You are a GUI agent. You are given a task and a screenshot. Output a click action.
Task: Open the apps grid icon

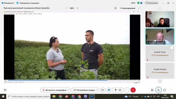click(152, 90)
